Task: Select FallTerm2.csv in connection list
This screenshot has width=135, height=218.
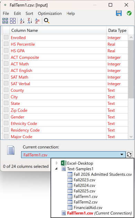Action: (85, 202)
